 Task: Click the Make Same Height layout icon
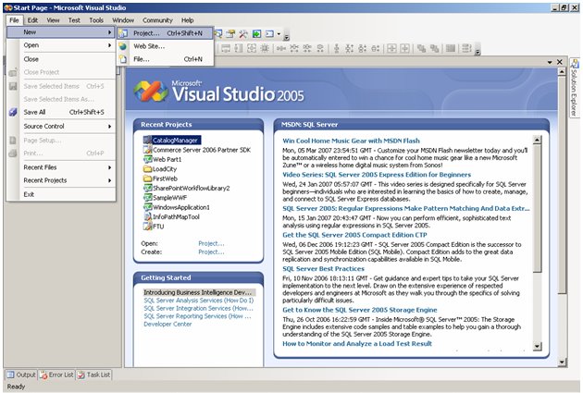pos(239,48)
